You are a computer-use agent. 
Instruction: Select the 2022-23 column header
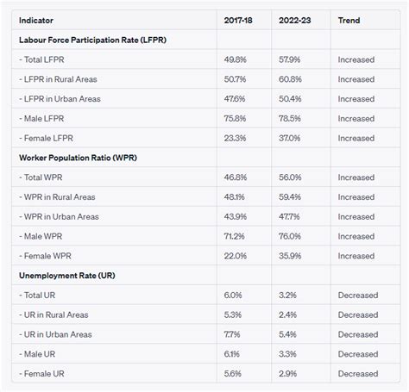[x=295, y=21]
